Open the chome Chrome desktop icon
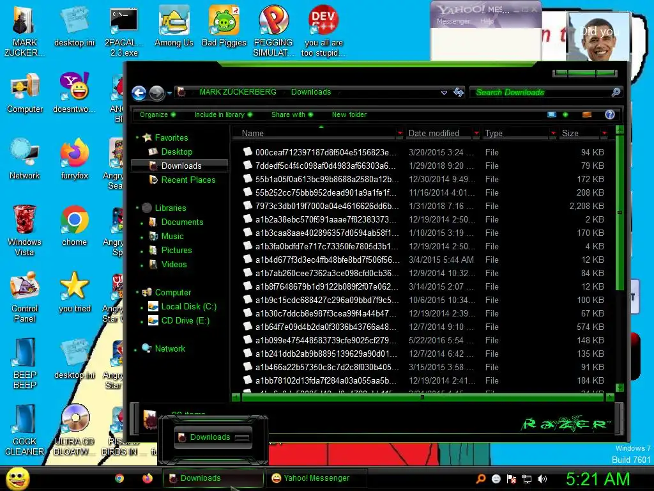Image resolution: width=654 pixels, height=491 pixels. [x=74, y=226]
